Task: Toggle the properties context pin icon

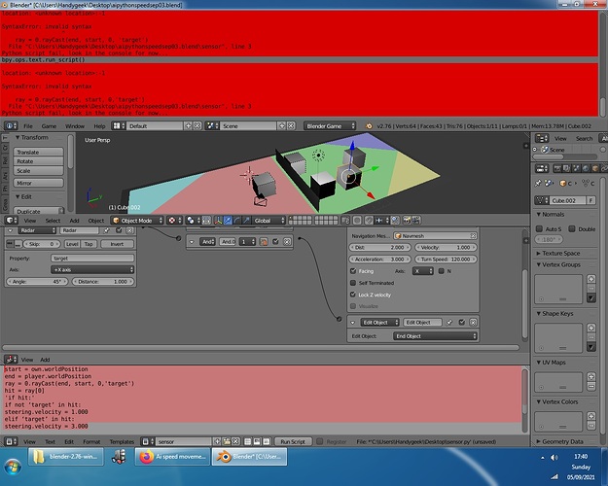Action: (x=538, y=184)
